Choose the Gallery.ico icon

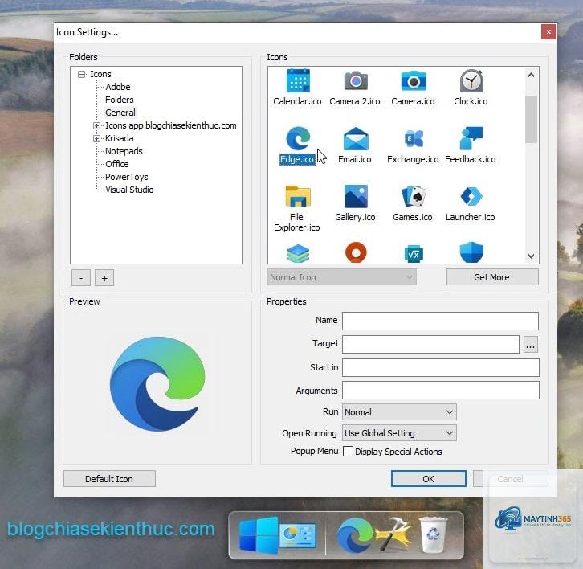pyautogui.click(x=356, y=196)
